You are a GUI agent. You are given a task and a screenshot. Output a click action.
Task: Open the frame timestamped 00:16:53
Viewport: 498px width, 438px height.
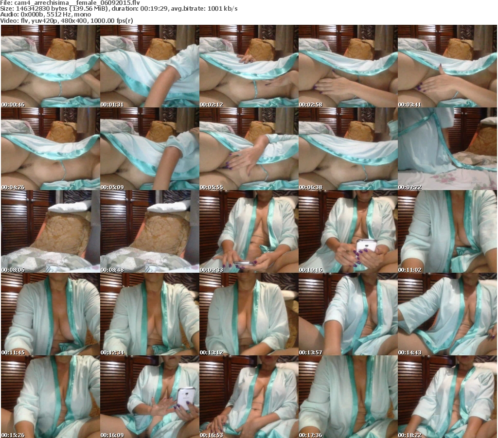click(x=249, y=397)
